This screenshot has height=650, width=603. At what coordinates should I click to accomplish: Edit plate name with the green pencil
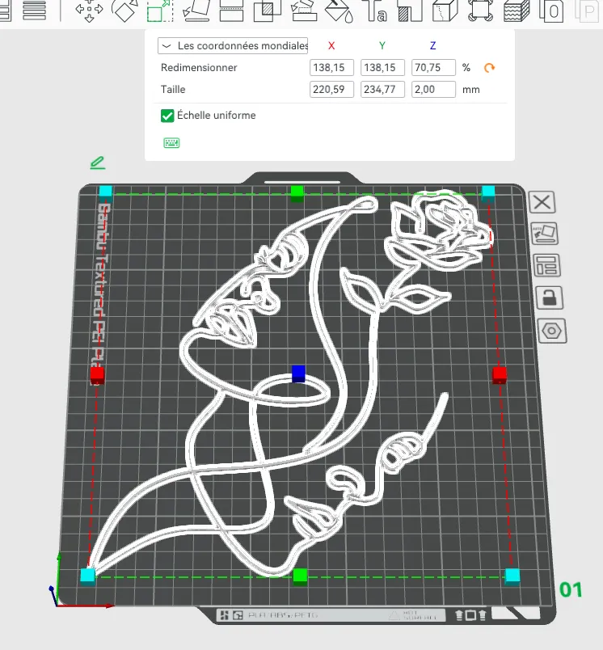point(98,162)
